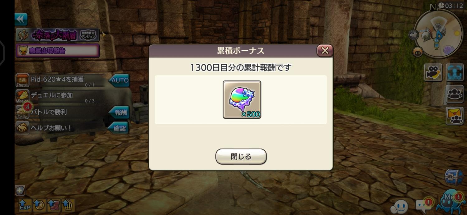Viewport: 467px width, 215px height.
Task: Open the 奈落の大階層 dungeon banner
Action: point(58,35)
